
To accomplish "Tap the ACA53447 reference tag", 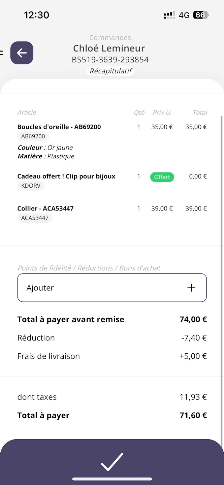I will 35,218.
